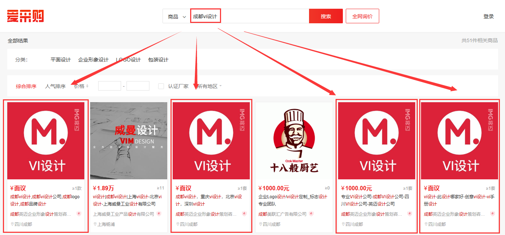Open title 成都vi设计,成都vi设计公司,成都logo设计
Screen dimensions: 505x235
coord(45,200)
